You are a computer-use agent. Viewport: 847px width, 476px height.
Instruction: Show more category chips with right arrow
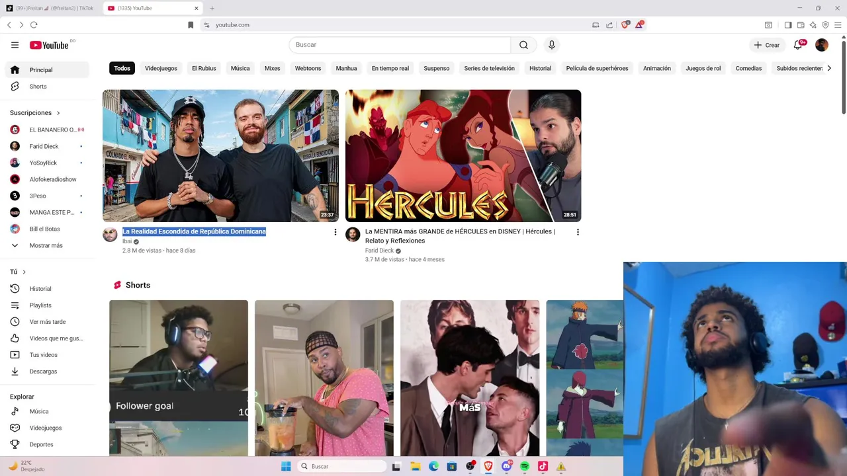[x=829, y=68]
